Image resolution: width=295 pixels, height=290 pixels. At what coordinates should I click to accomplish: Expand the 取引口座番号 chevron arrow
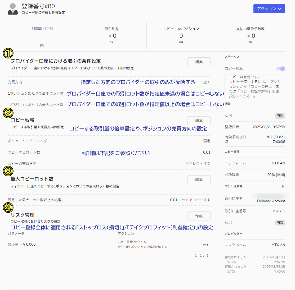point(283,186)
